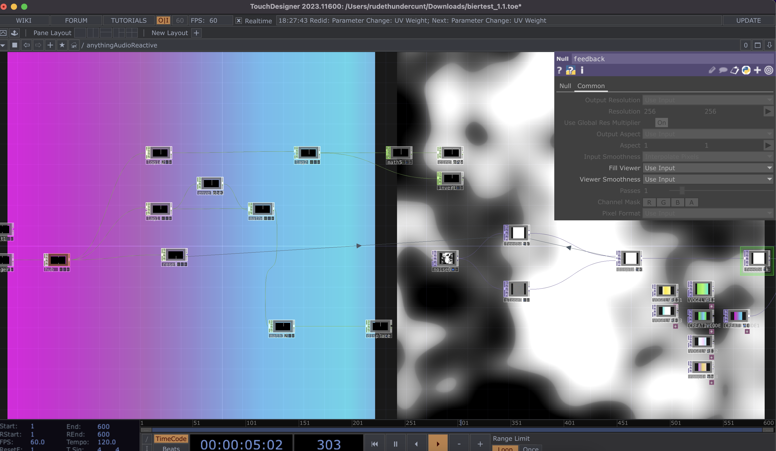Open the Fill Viewer dropdown
Screen dimensions: 776x451
708,168
